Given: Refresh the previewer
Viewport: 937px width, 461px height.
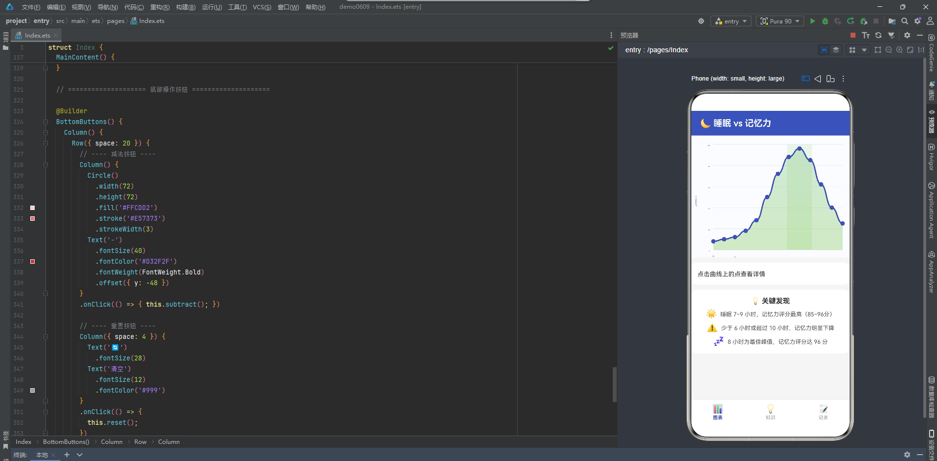Looking at the screenshot, I should point(878,35).
